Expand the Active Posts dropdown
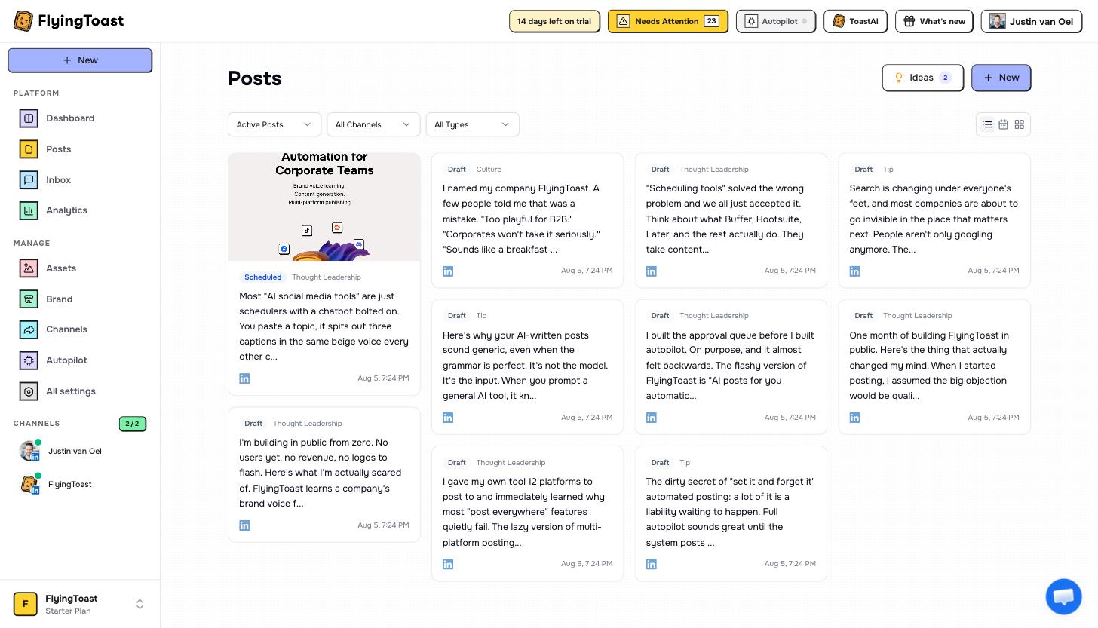 [x=274, y=124]
